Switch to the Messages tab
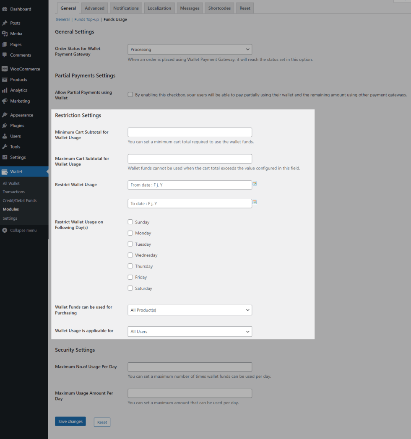This screenshot has width=411, height=439. click(x=190, y=8)
